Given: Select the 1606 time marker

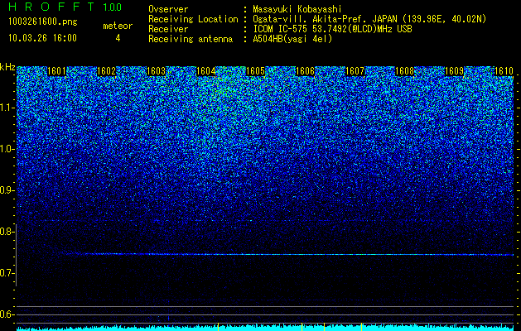Looking at the screenshot, I should pyautogui.click(x=305, y=71).
